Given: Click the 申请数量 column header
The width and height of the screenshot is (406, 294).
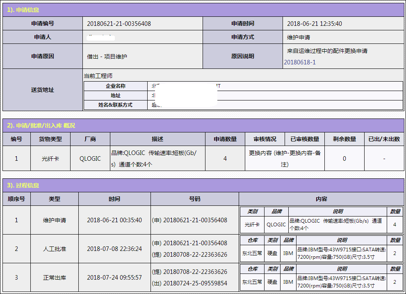Looking at the screenshot, I should pos(225,139).
